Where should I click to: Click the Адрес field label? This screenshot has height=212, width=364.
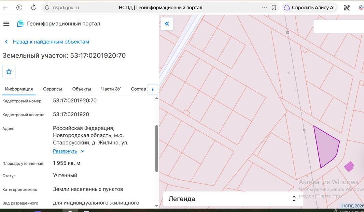(8, 128)
